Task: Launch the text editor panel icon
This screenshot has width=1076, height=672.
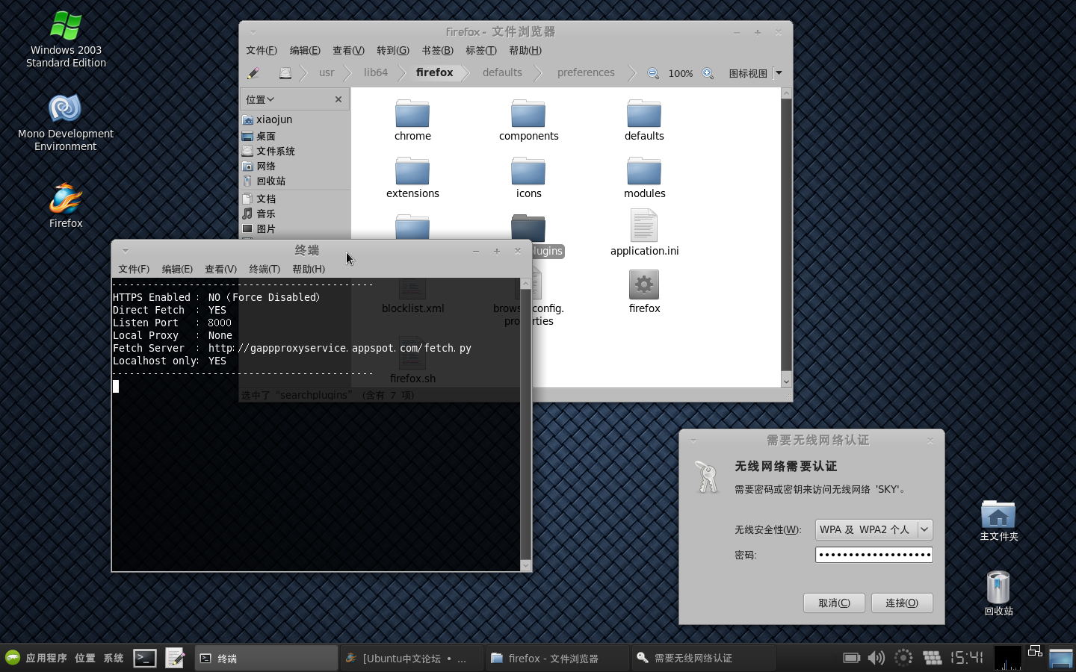Action: pos(175,658)
